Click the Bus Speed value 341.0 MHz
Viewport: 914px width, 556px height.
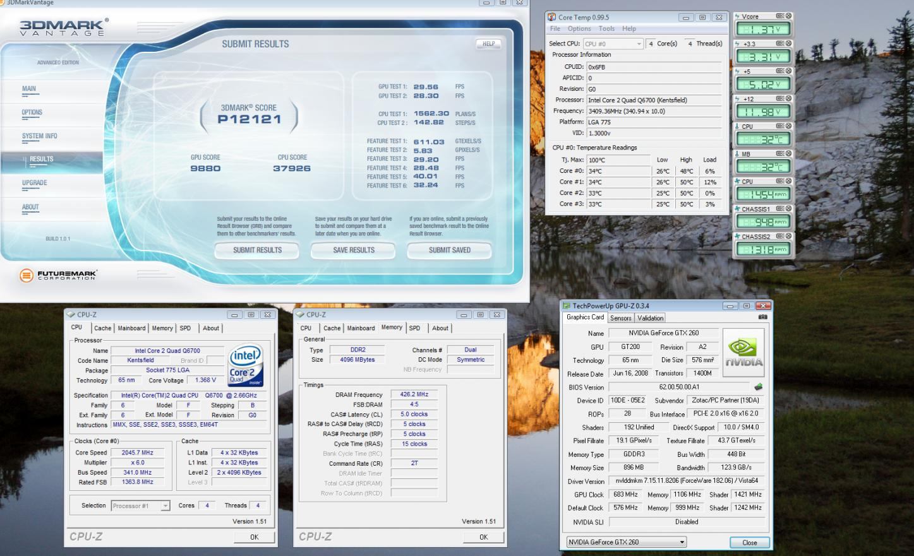pyautogui.click(x=137, y=472)
